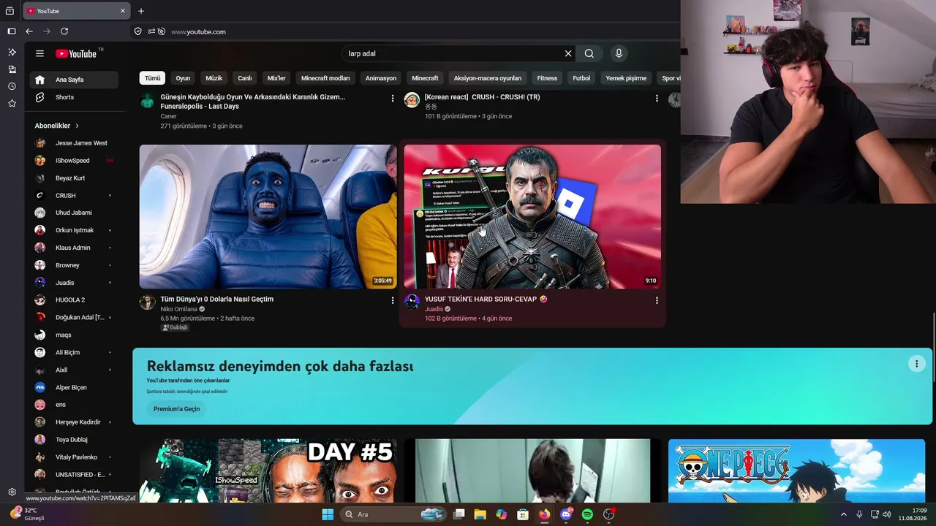Play the One Piece video thumbnail

(796, 470)
